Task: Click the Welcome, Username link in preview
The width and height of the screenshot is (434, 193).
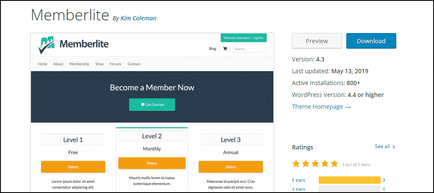Action: (x=236, y=38)
